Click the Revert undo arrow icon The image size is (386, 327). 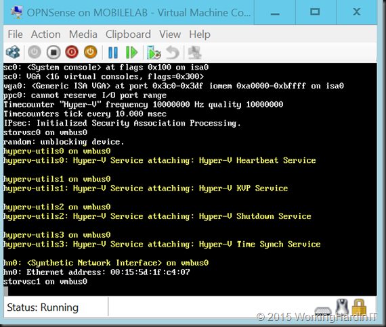[172, 52]
